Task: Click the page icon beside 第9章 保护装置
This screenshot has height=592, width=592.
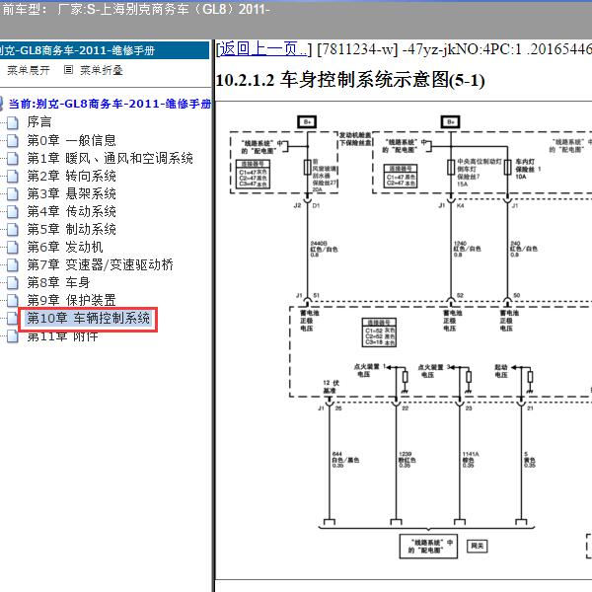Action: point(13,300)
